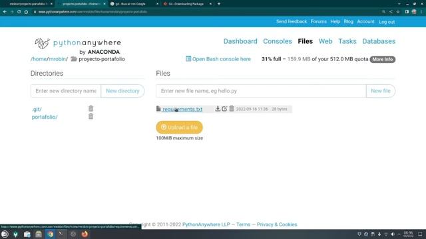Focus the new directory name field
Screen dimensions: 426x239
[x=66, y=91]
